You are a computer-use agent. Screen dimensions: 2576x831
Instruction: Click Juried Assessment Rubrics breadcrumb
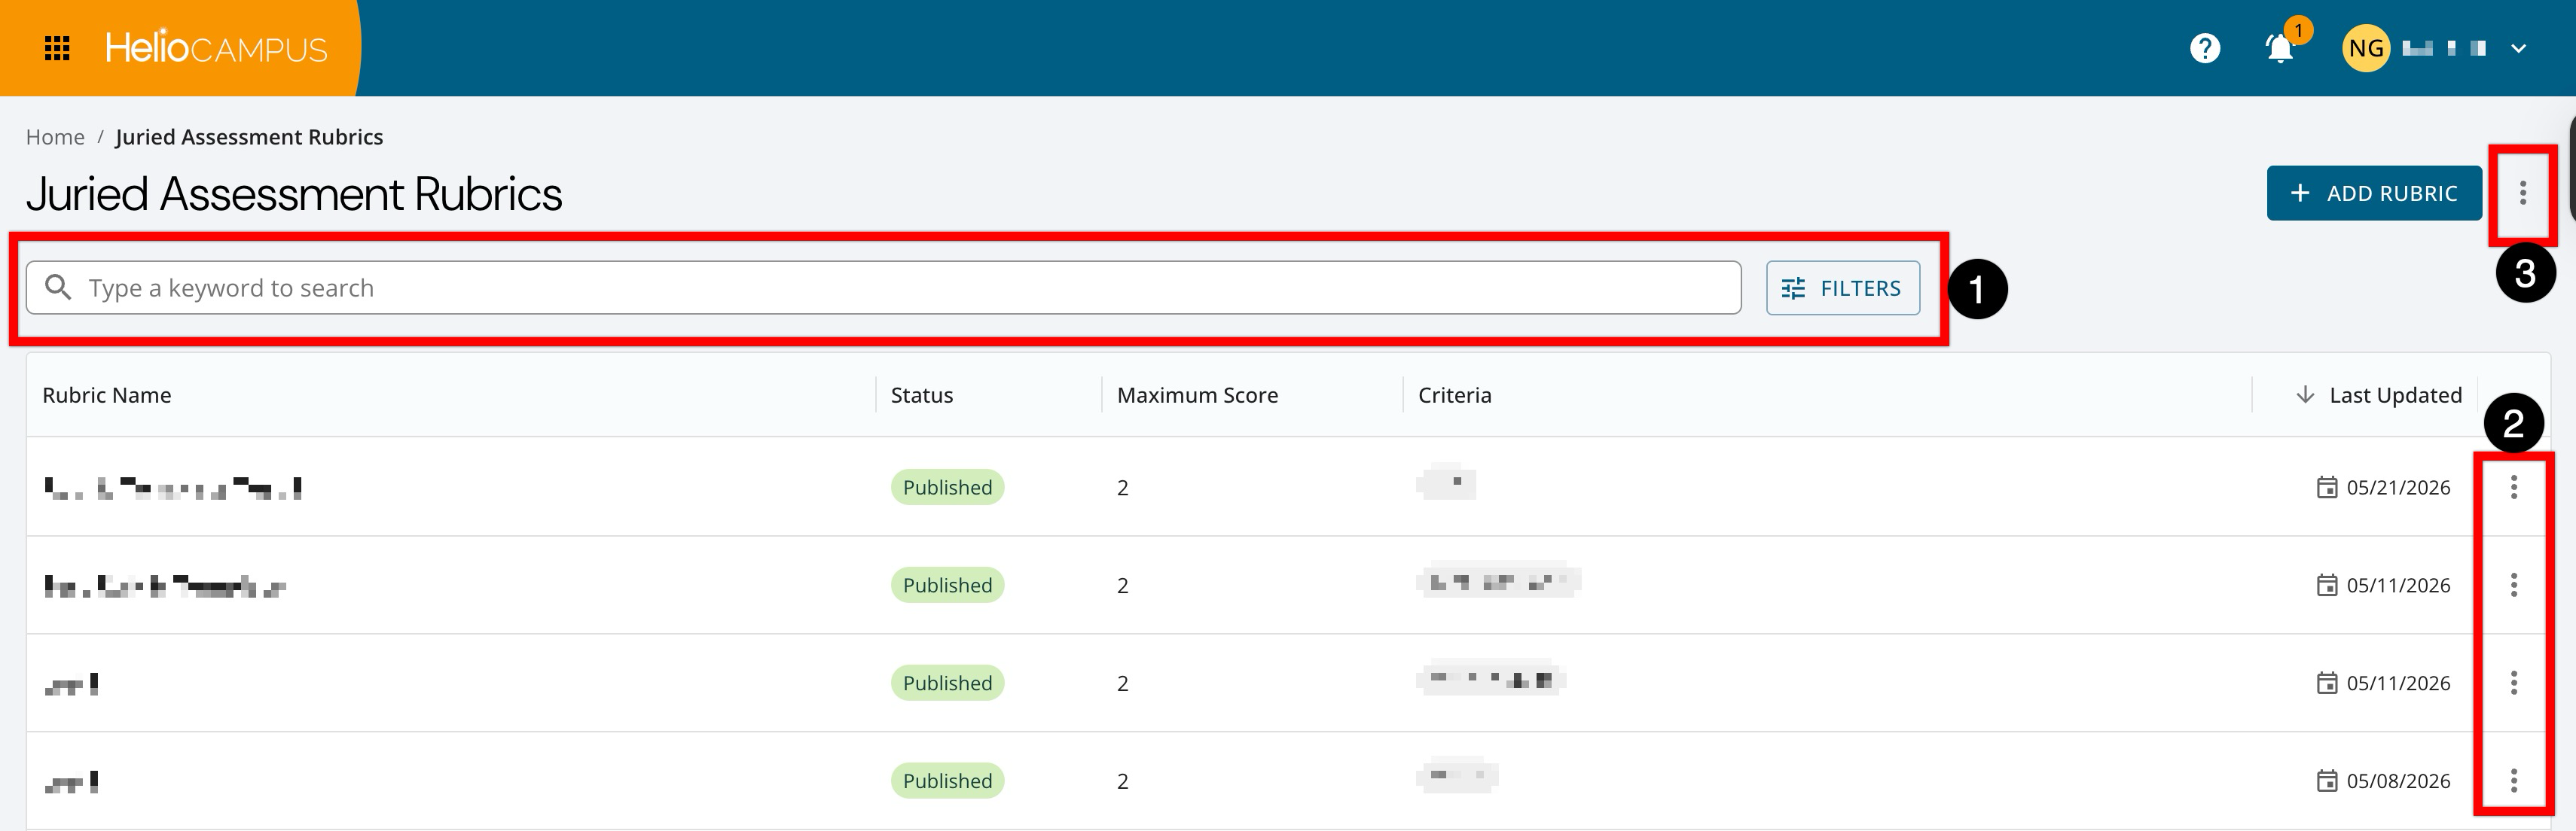point(249,137)
